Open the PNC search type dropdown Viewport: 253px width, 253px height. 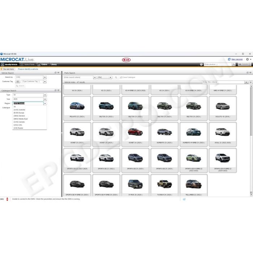[105, 77]
